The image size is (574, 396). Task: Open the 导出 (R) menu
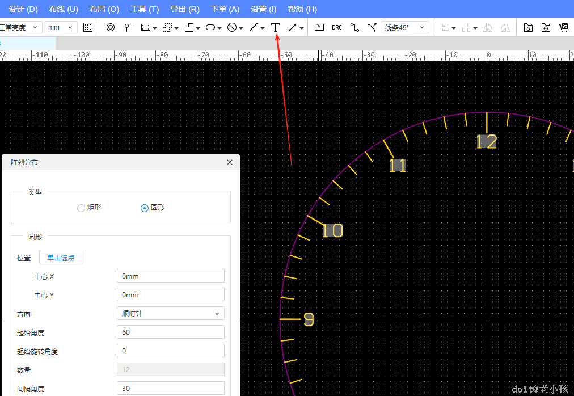coord(185,9)
